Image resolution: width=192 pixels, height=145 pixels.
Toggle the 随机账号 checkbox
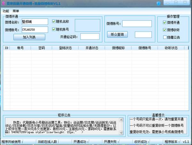[x=54, y=29]
